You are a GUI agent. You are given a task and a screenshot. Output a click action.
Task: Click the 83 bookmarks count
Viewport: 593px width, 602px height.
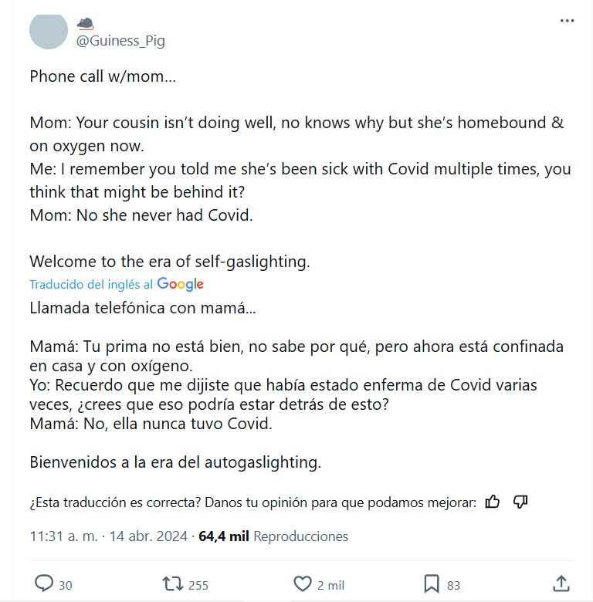point(453,585)
